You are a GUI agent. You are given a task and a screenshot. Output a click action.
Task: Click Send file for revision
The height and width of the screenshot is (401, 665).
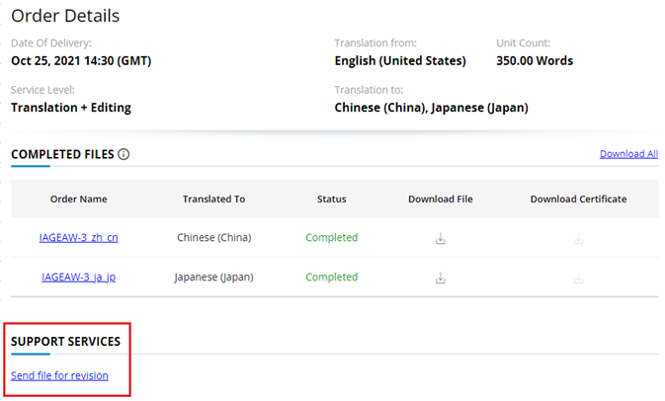coord(59,375)
